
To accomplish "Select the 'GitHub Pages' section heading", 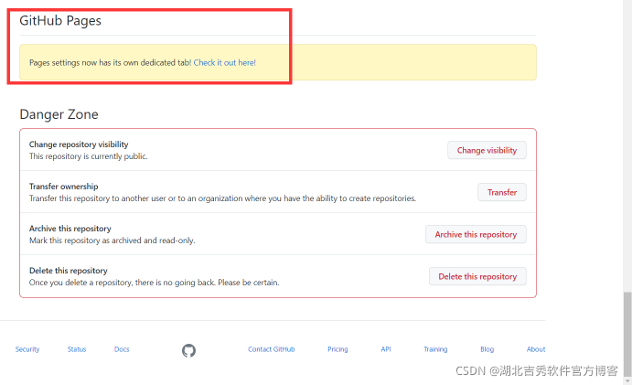I will (x=60, y=21).
